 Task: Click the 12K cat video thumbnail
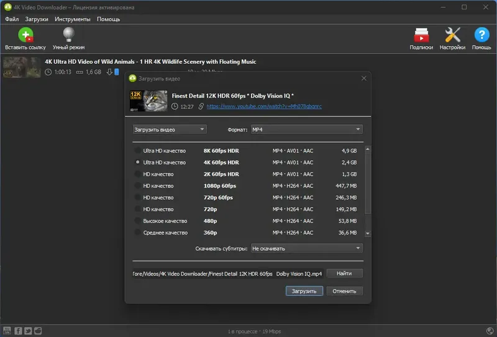pyautogui.click(x=148, y=101)
